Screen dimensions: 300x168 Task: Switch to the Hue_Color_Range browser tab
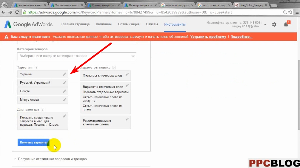(x=251, y=5)
